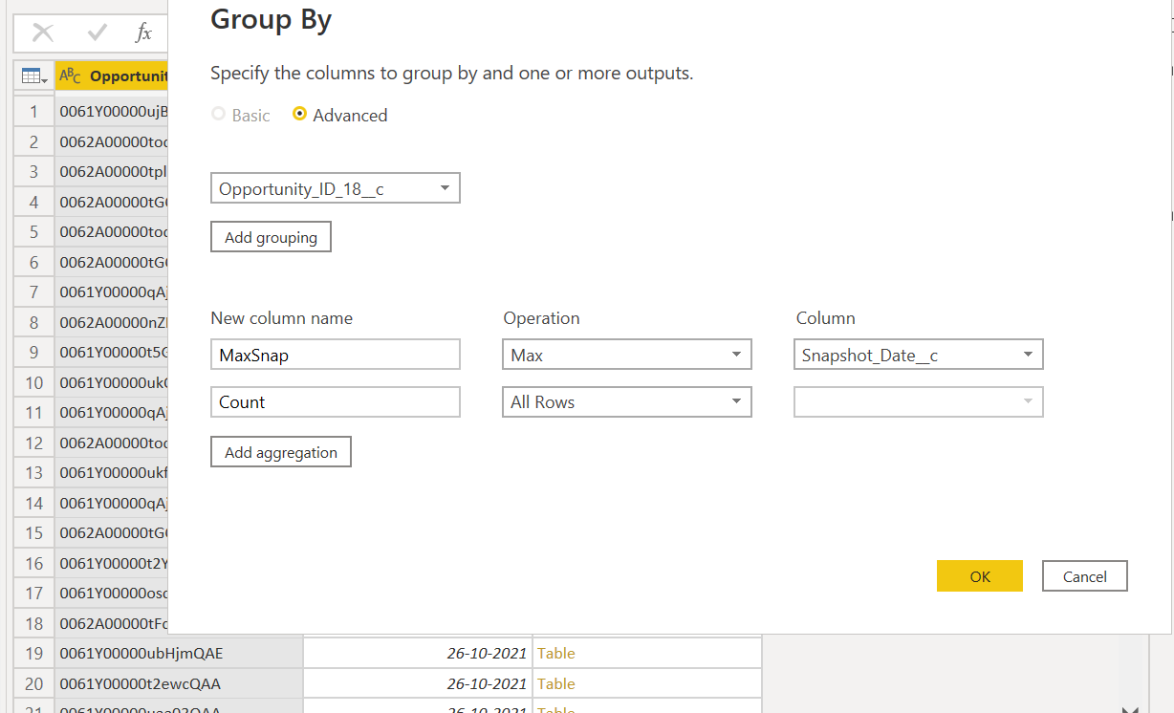Click cell 0061Y00000t2ewcQAA
The image size is (1174, 713).
point(179,683)
